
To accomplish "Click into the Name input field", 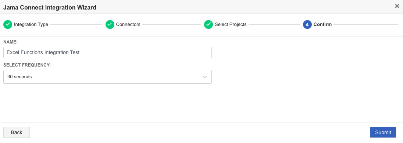I will point(107,52).
